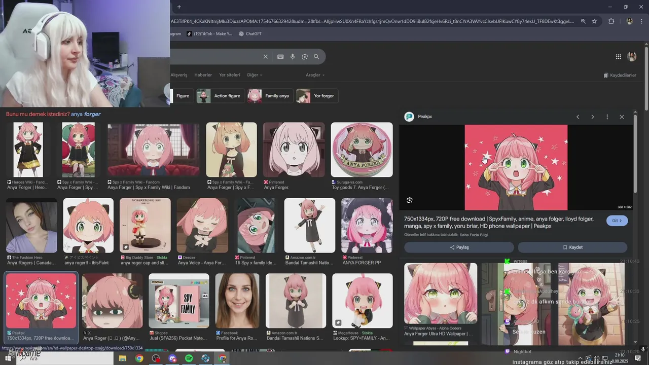Screen dimensions: 649x365
Task: Submit the search with the magnifier icon
Action: click(x=316, y=57)
